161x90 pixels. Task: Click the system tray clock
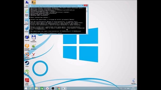click(133, 88)
